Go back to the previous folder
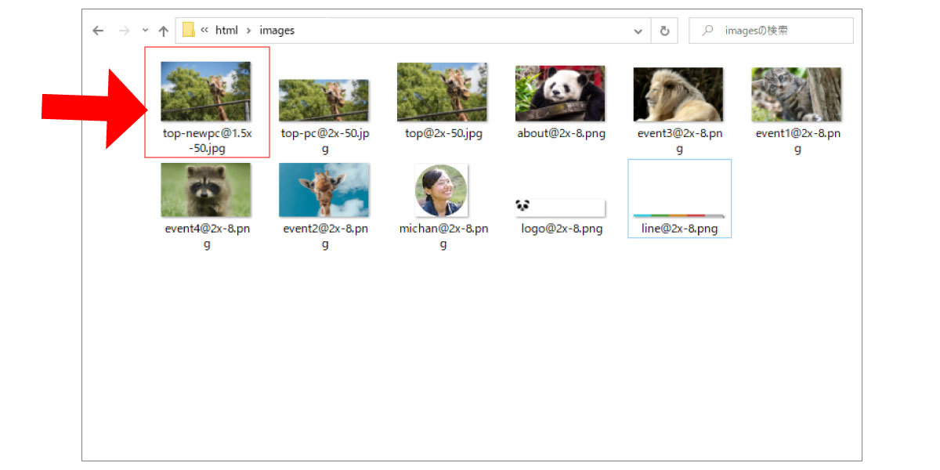This screenshot has width=940, height=470. tap(98, 31)
